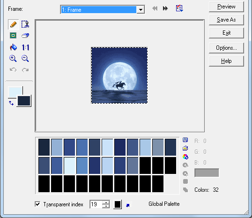The height and width of the screenshot is (218, 252).
Task: Swap foreground and background colors
Action: pyautogui.click(x=11, y=103)
